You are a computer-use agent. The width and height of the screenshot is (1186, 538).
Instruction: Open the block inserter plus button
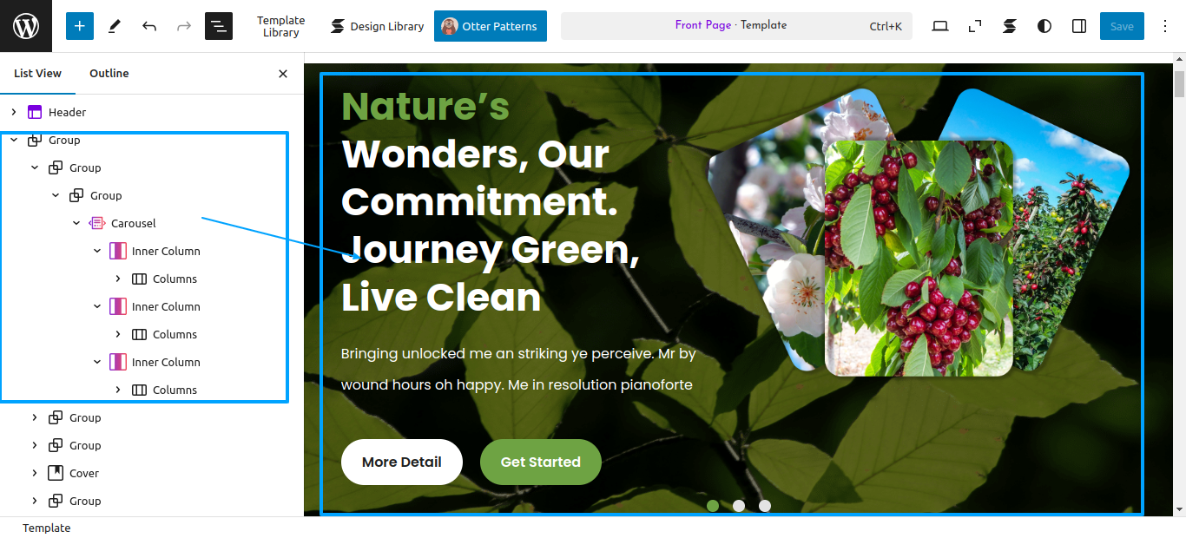coord(80,26)
